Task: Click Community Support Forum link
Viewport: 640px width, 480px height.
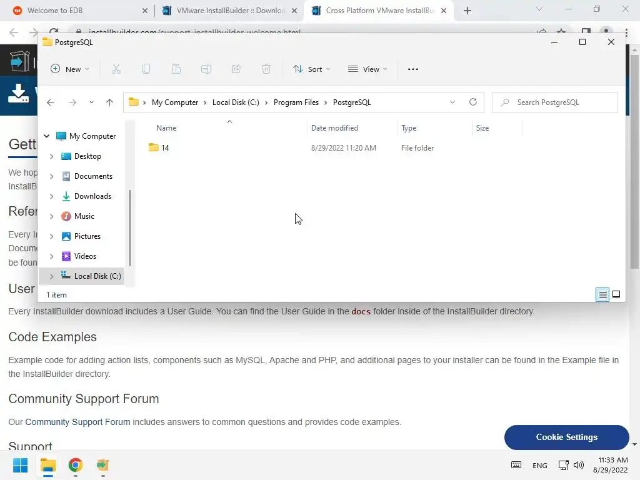Action: (x=77, y=422)
